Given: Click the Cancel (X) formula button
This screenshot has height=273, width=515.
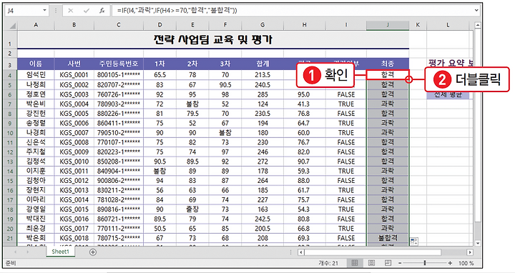Looking at the screenshot, I should (x=70, y=11).
